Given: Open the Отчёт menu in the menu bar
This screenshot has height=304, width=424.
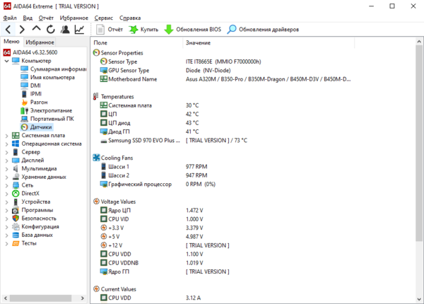Looking at the screenshot, I should [x=46, y=18].
